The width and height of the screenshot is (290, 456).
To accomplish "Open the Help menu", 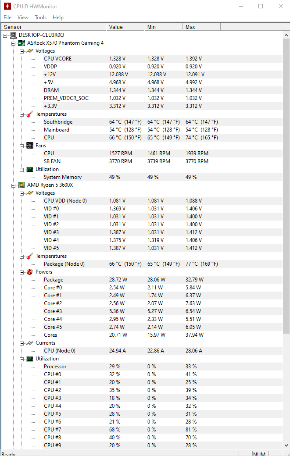I will point(58,18).
